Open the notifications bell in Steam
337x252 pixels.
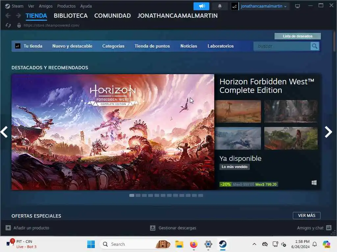[220, 6]
